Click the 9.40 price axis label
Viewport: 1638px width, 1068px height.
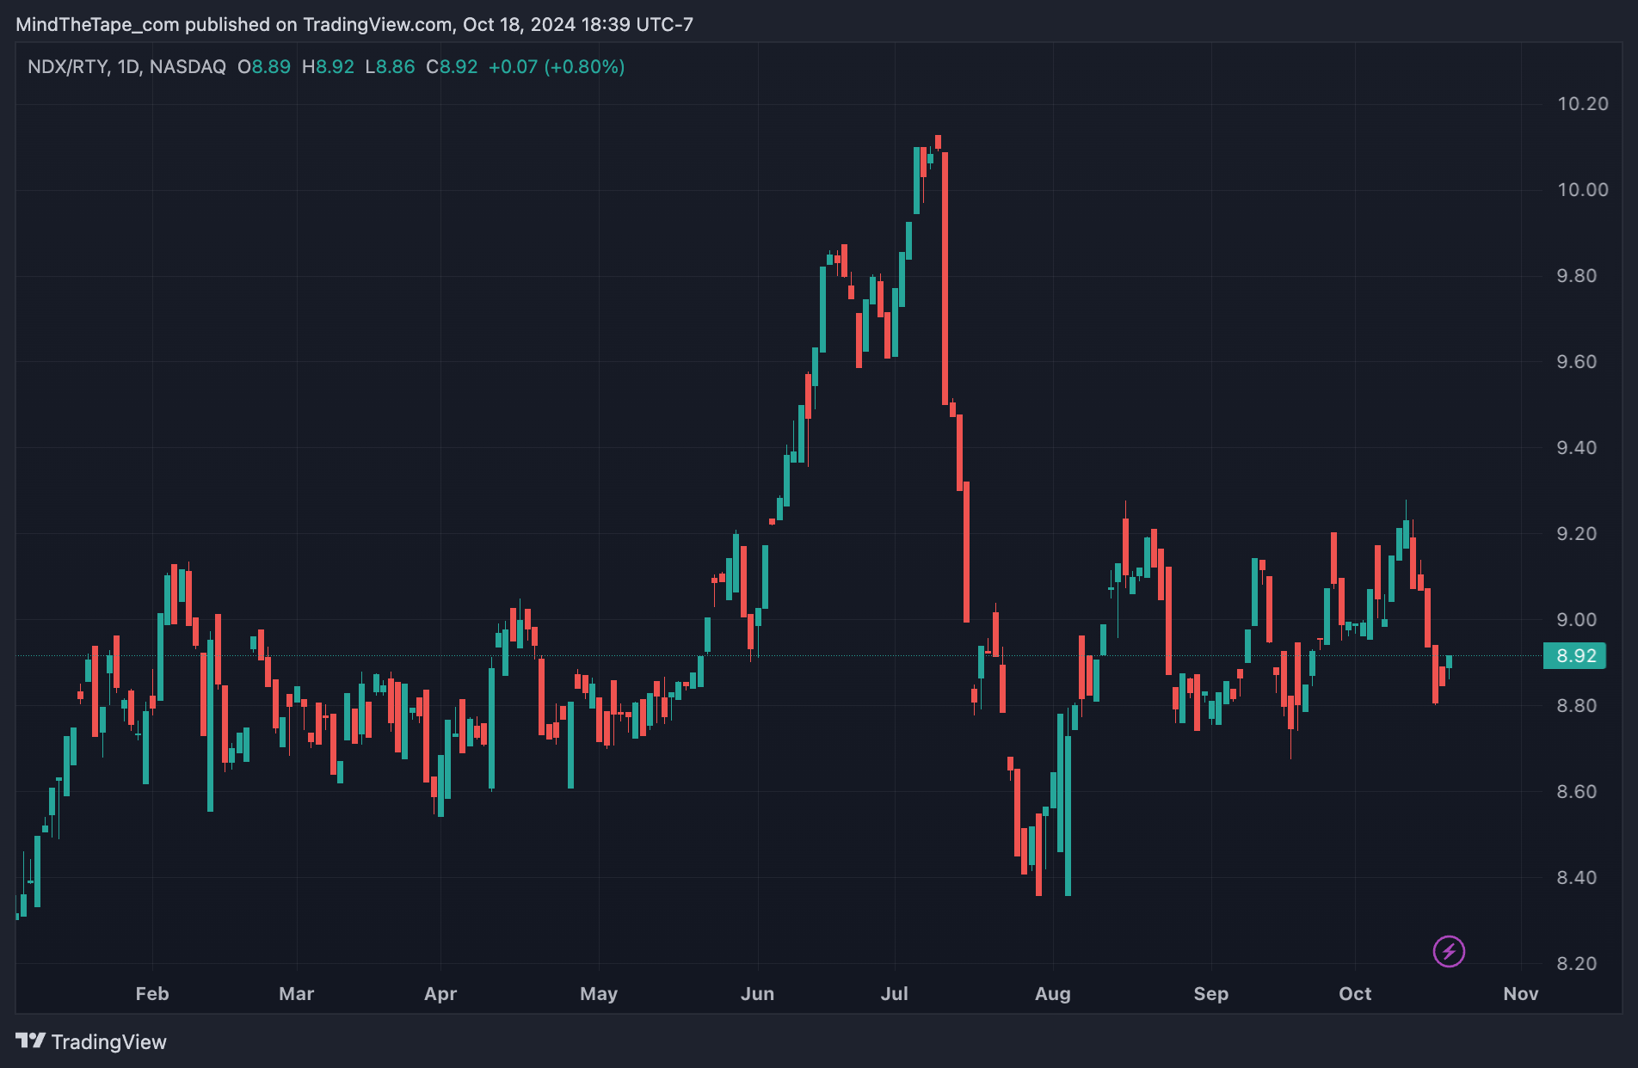(x=1576, y=448)
